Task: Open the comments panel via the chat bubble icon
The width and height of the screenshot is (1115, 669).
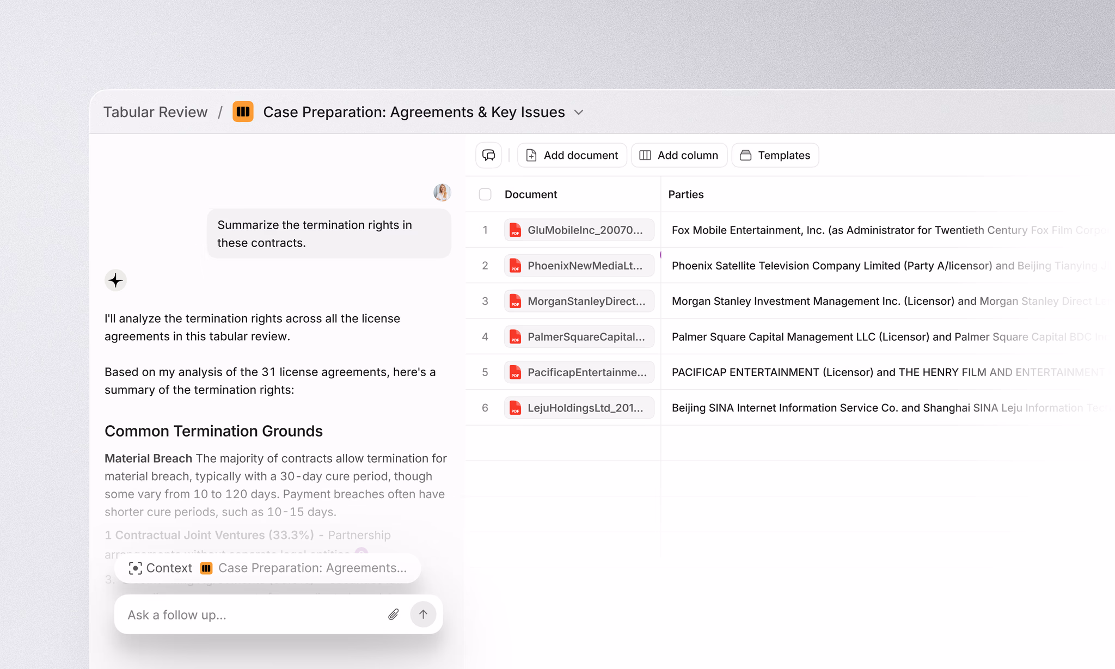Action: tap(488, 155)
